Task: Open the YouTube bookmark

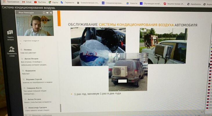Action: pyautogui.click(x=40, y=2)
